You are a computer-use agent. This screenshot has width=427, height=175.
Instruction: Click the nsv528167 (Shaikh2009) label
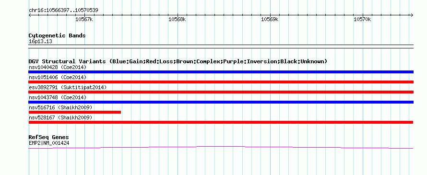[x=60, y=117]
